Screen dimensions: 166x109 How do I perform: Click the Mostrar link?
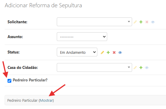[x=46, y=100]
